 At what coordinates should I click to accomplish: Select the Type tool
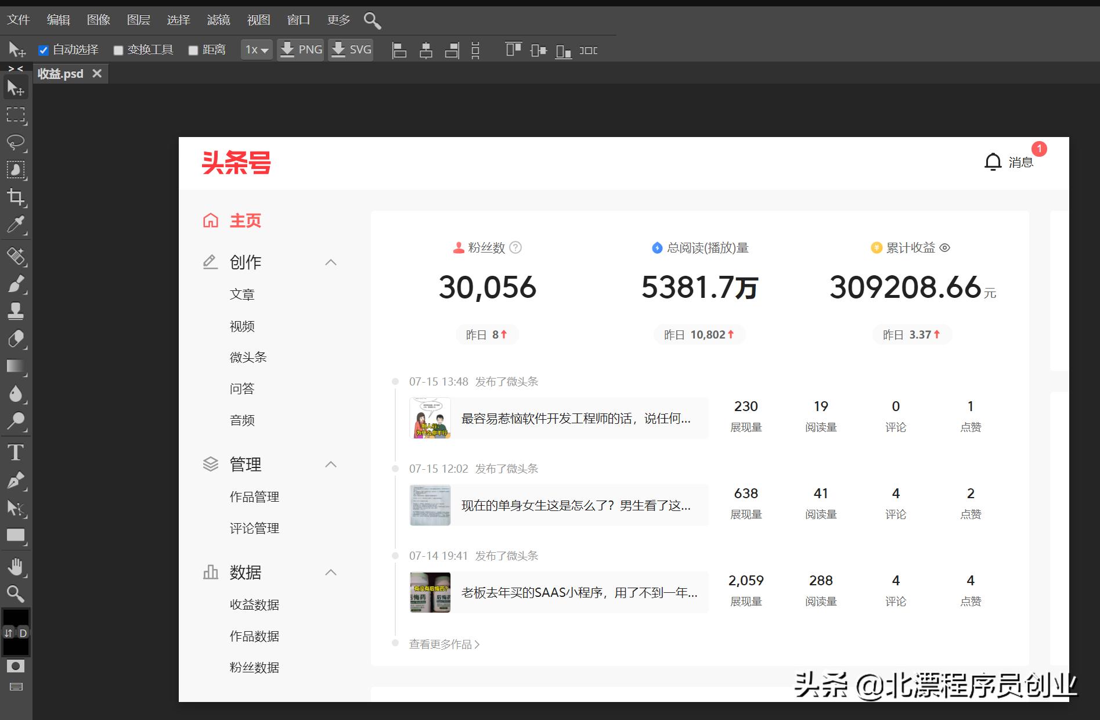tap(16, 452)
